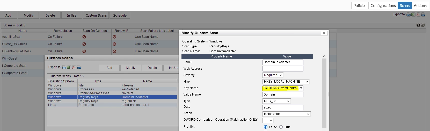The width and height of the screenshot is (430, 131).
Task: Open DWORD Comparison Operation dropdown
Action: coord(268,120)
